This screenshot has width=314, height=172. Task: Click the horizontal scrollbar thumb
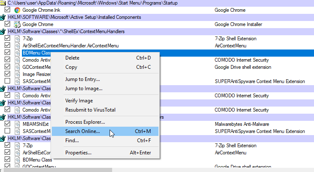point(58,170)
